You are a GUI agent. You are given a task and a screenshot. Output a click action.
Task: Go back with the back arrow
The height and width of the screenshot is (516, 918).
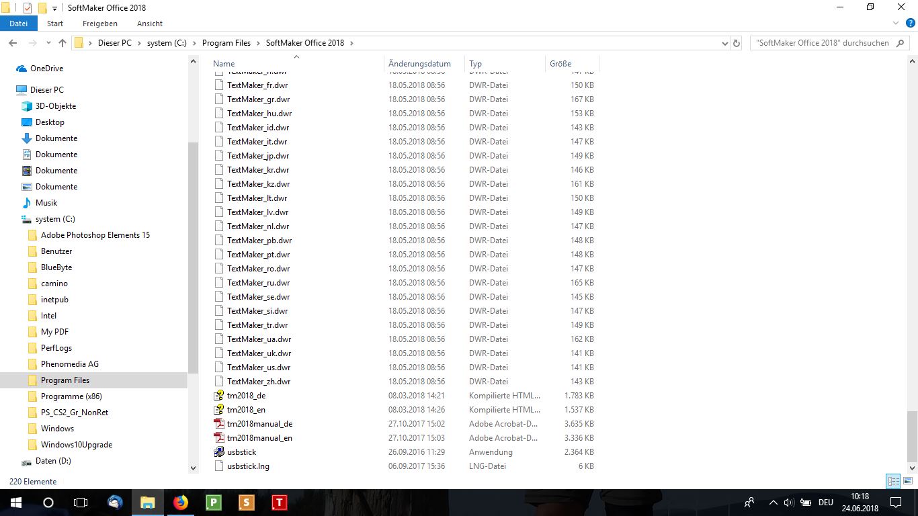click(x=12, y=43)
